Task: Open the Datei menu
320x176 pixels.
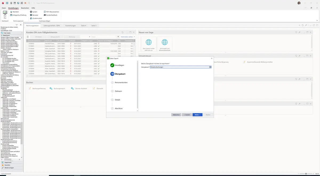Action: coord(4,8)
